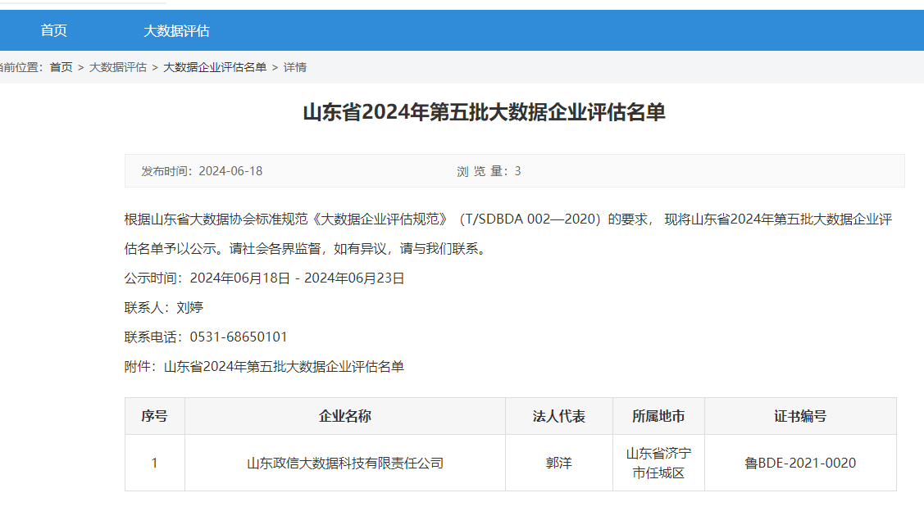Select 详情 breadcrumb text
Screen dimensions: 924x511
[x=294, y=67]
